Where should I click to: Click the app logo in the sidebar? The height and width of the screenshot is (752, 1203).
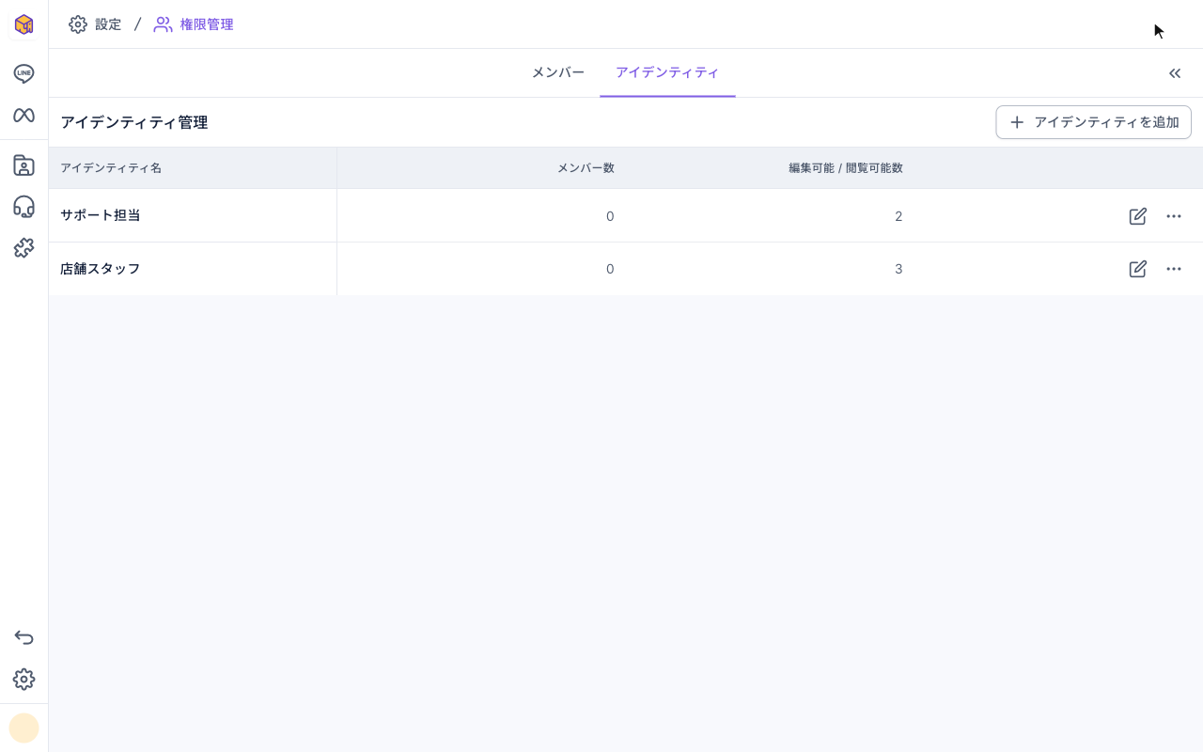pyautogui.click(x=23, y=24)
